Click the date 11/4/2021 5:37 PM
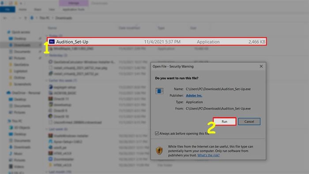309x174 pixels. pos(162,42)
